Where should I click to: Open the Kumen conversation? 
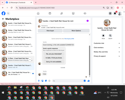click(x=17, y=45)
